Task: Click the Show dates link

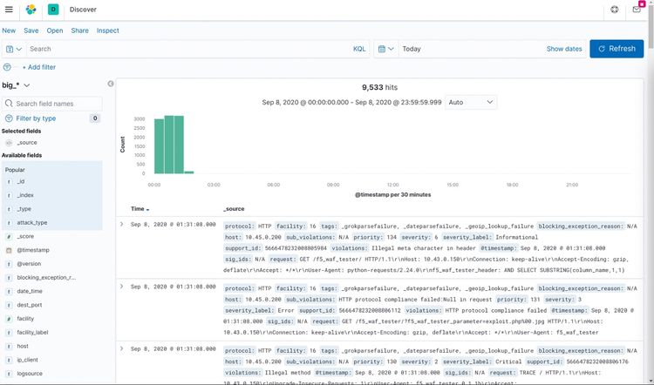Action: pos(564,49)
